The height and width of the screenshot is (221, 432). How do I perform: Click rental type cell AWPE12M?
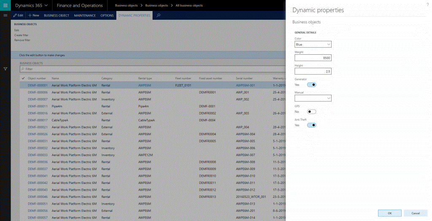146,155
